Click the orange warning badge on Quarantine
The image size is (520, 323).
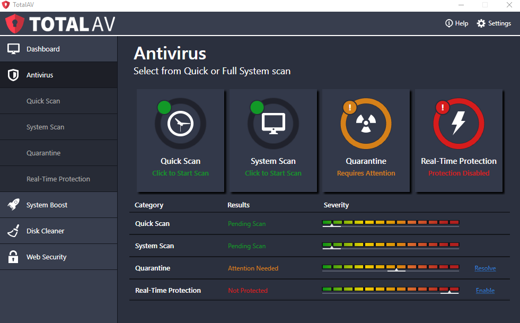coord(349,107)
